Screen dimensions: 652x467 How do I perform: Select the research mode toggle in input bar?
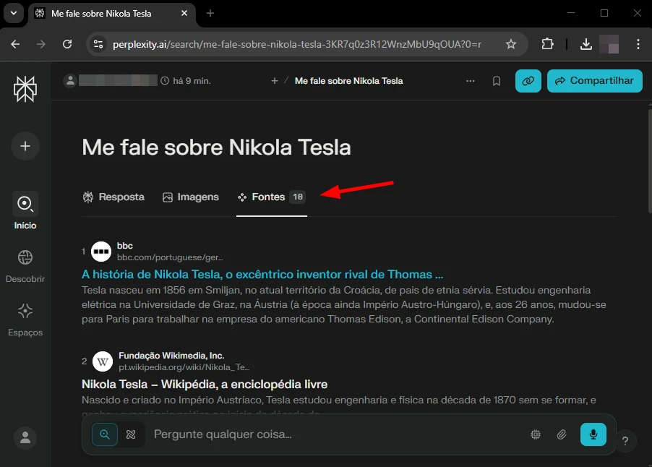[131, 434]
